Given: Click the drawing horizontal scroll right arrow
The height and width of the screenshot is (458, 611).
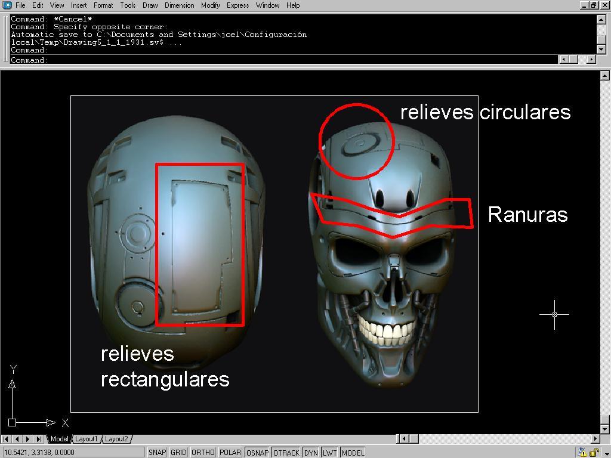Looking at the screenshot, I should [595, 439].
